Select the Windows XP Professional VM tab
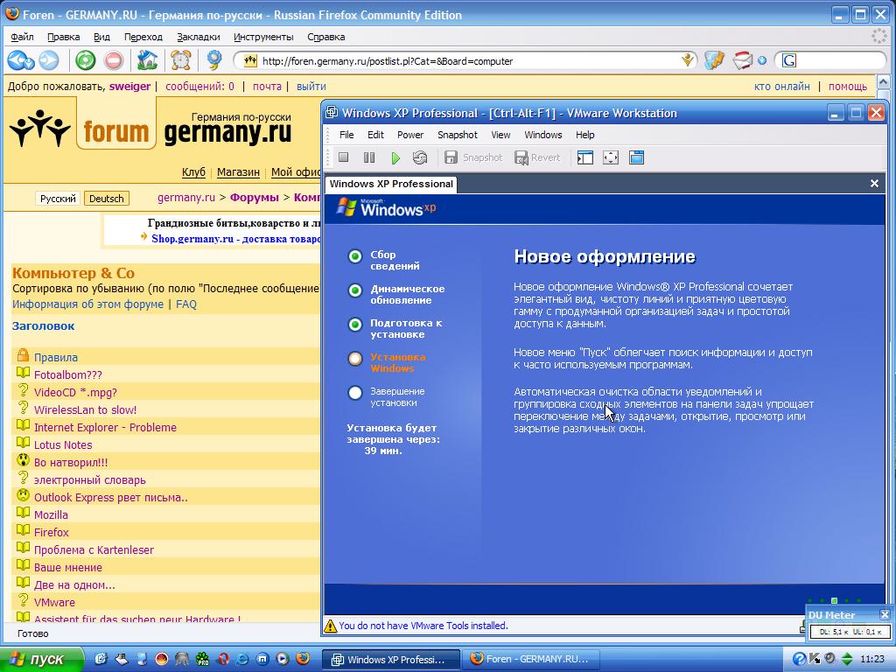896x672 pixels. pyautogui.click(x=391, y=184)
